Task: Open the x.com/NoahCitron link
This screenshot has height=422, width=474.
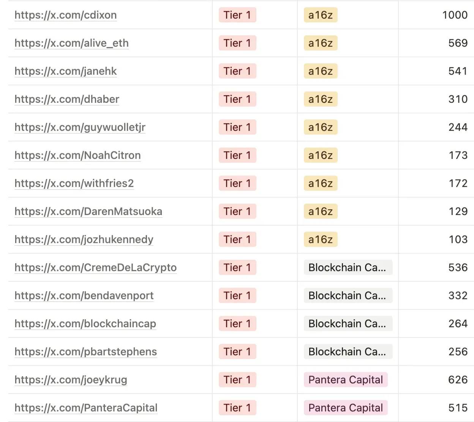Action: [77, 155]
